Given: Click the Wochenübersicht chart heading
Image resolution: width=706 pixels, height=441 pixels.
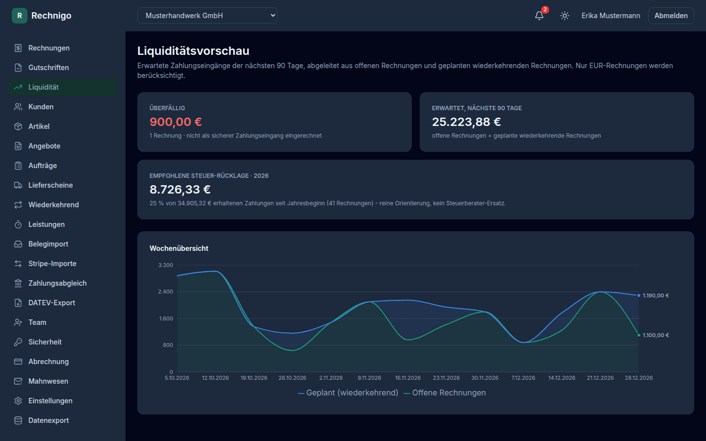Looking at the screenshot, I should 179,248.
